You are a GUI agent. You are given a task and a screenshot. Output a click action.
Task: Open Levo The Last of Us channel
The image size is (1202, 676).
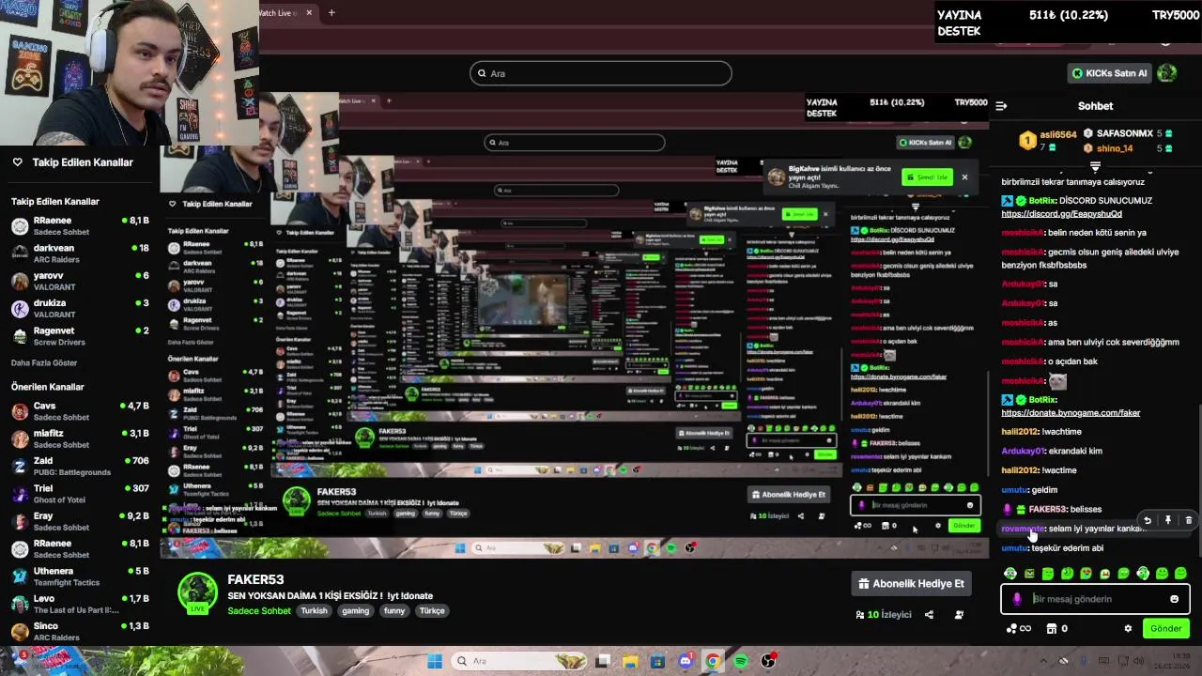(x=80, y=604)
